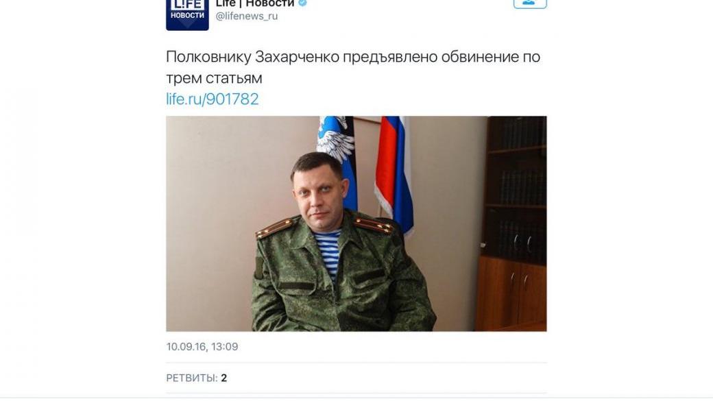Click the НОВОСТИ text on avatar logo

187,16
